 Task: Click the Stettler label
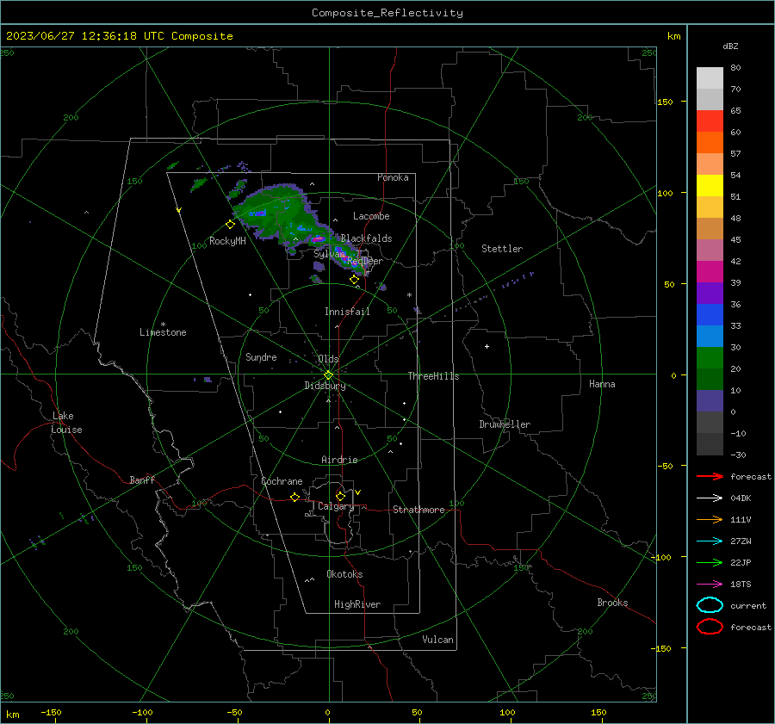[502, 249]
